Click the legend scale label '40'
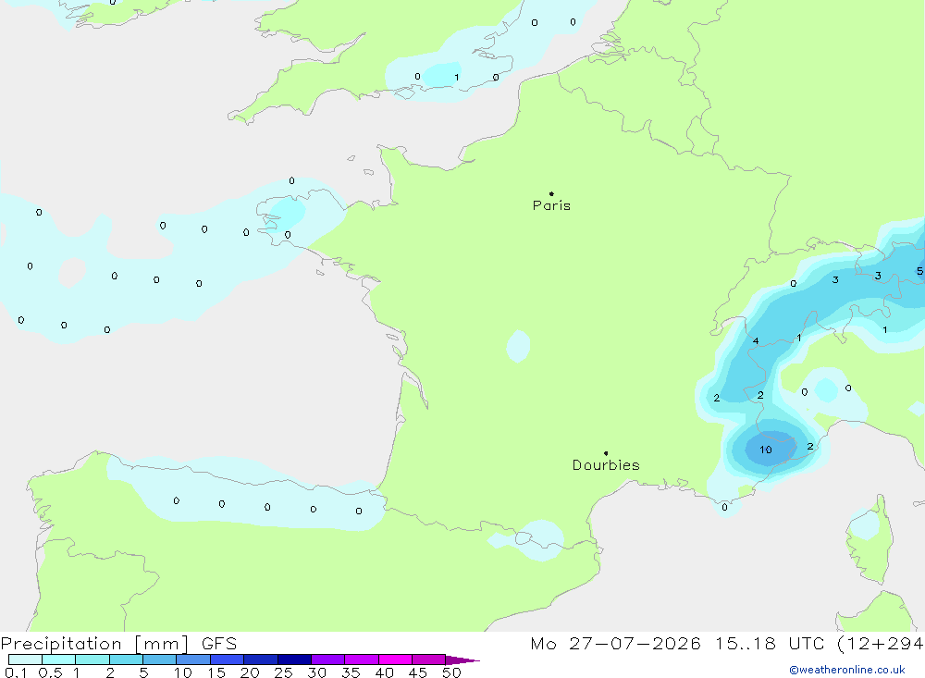925x678 pixels. (x=385, y=672)
